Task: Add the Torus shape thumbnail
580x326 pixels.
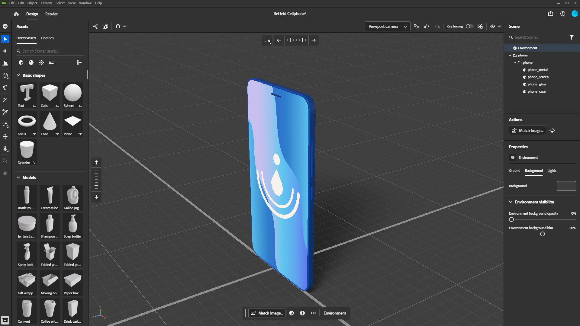Action: (27, 121)
